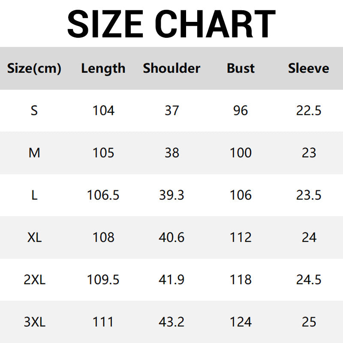
Task: Select sleeve value 22.5 for size S
Action: coord(309,111)
